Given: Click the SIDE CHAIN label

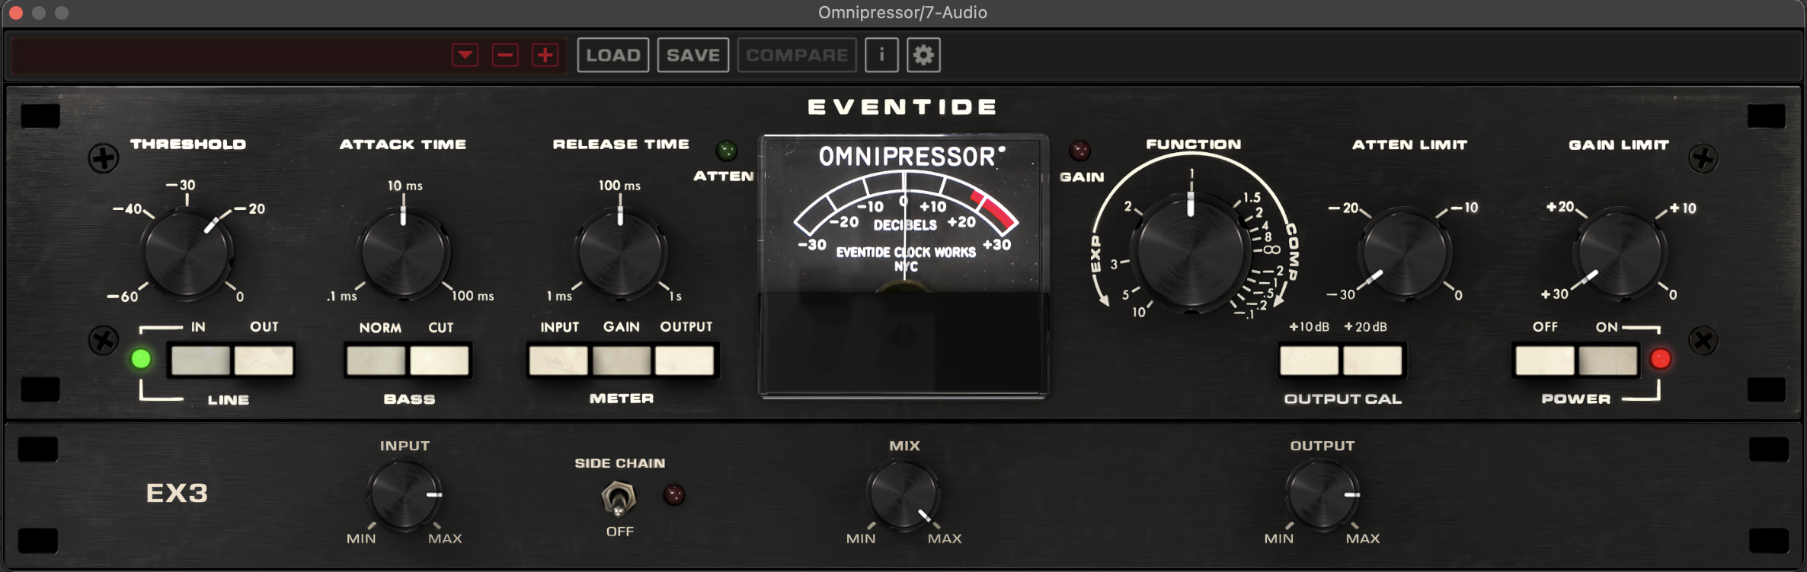Looking at the screenshot, I should [620, 463].
